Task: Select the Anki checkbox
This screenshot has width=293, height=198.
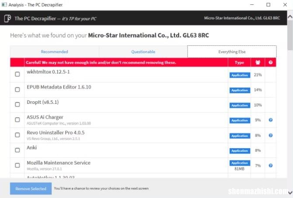Action: pyautogui.click(x=17, y=150)
